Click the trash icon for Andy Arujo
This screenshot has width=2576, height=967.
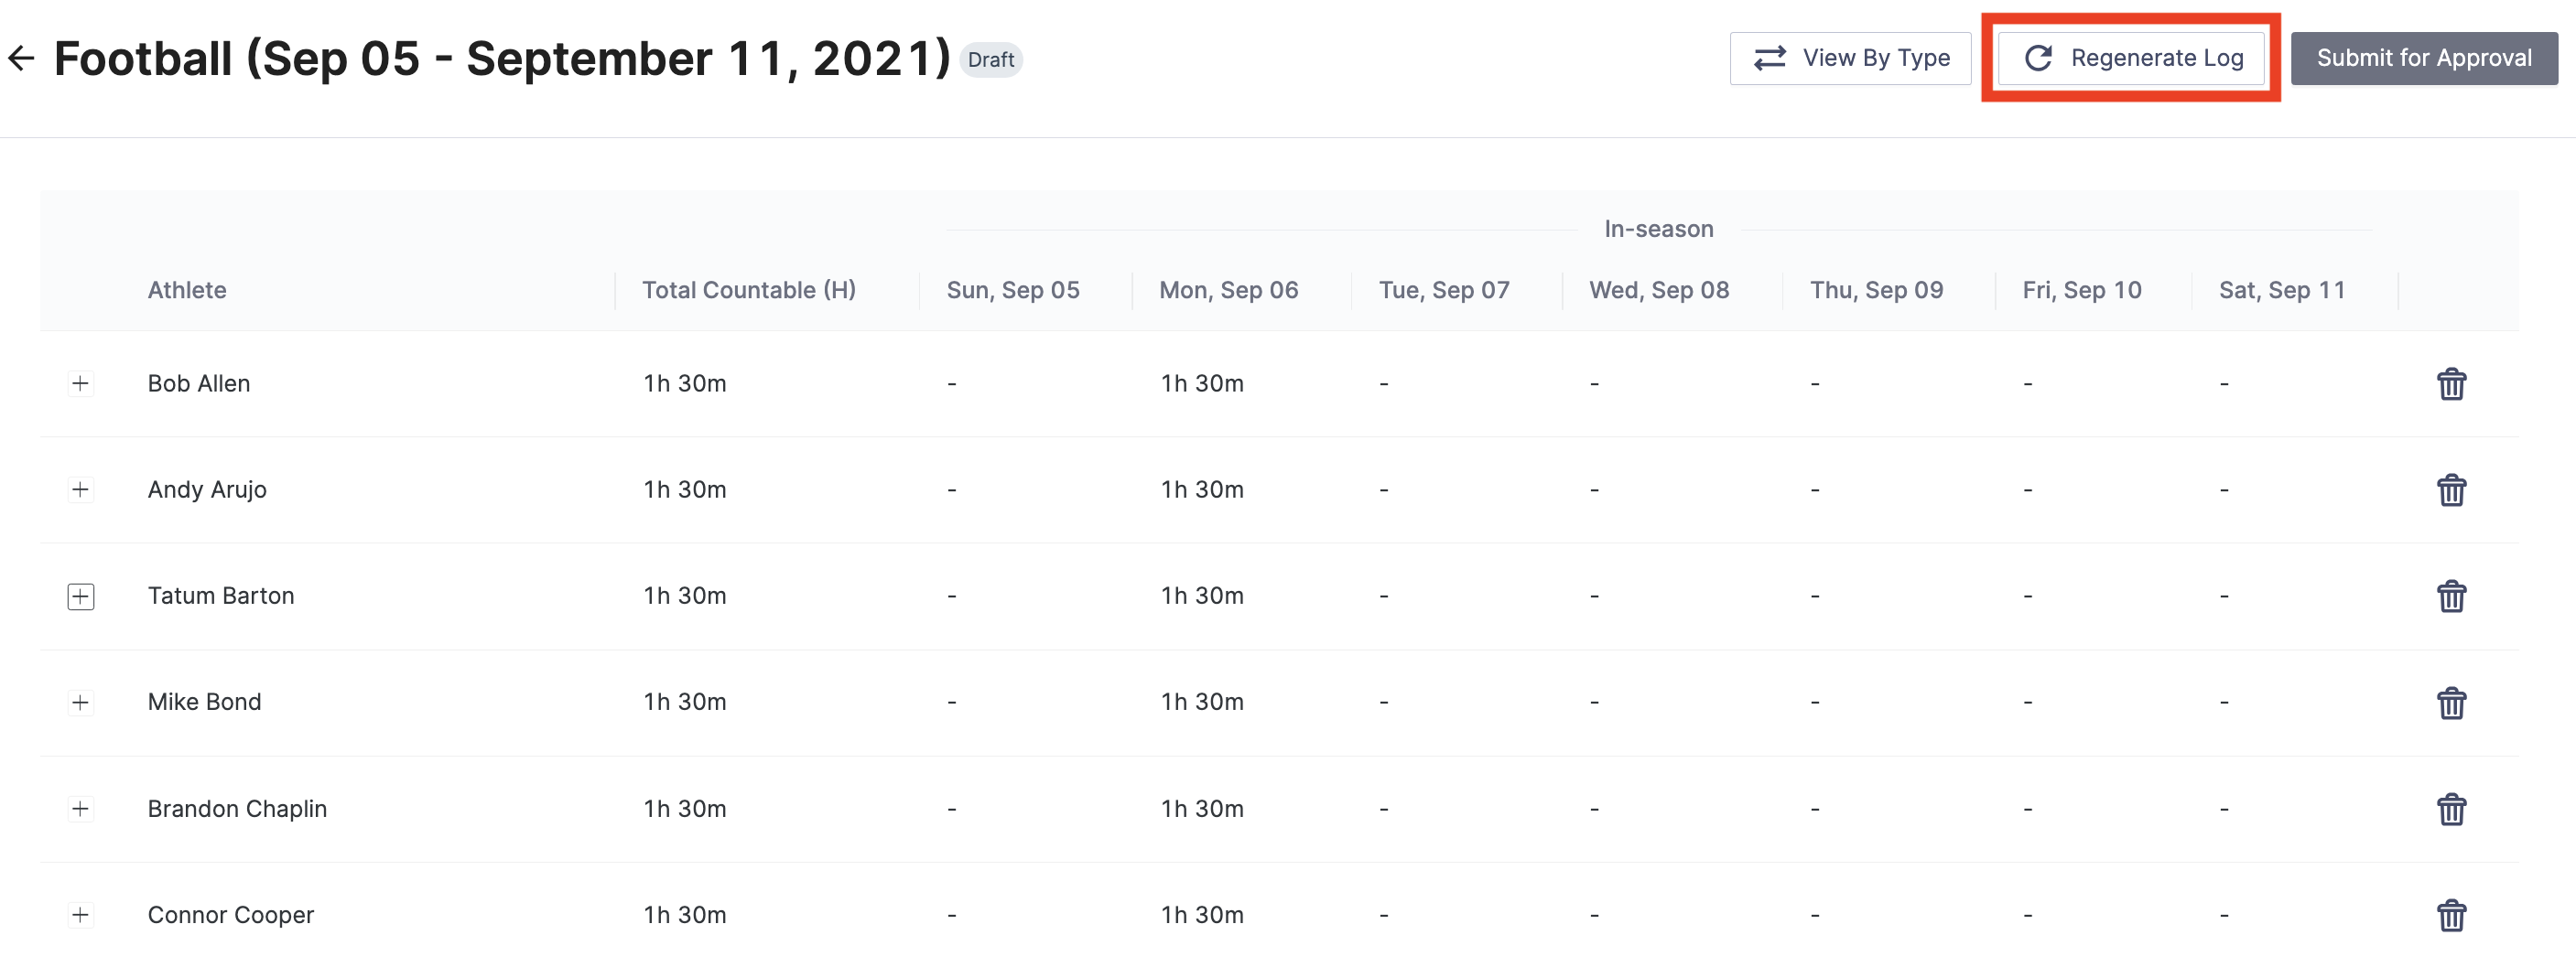pos(2452,489)
